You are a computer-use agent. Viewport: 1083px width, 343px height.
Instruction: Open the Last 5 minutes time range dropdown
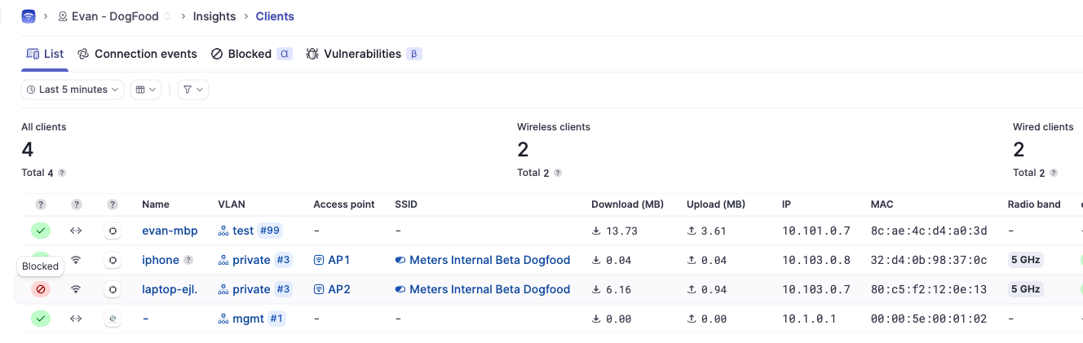coord(73,90)
